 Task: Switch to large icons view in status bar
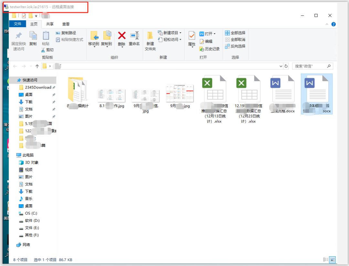(x=333, y=260)
